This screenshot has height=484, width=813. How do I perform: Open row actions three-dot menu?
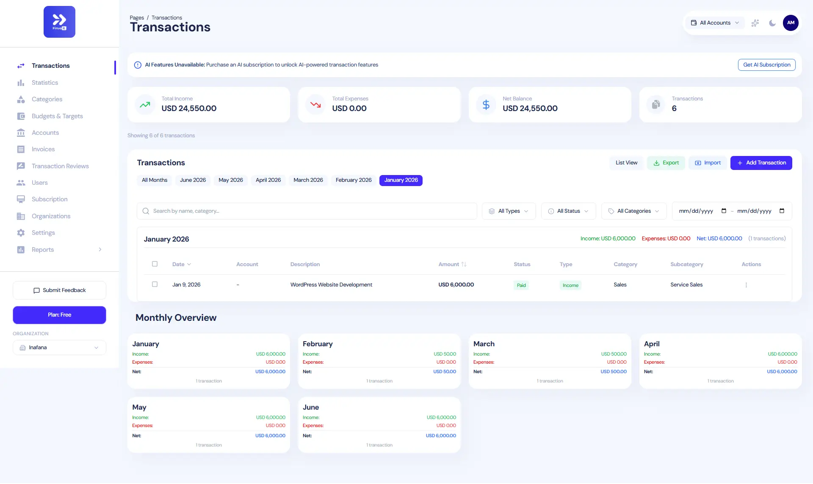tap(746, 285)
